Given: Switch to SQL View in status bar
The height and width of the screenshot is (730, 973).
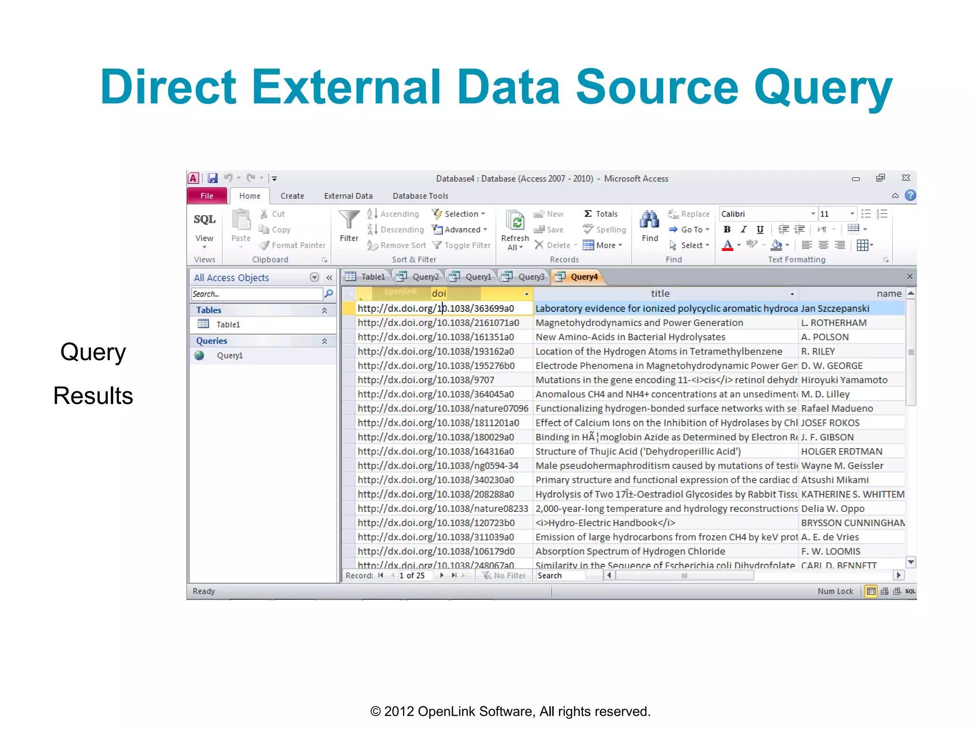Looking at the screenshot, I should (910, 591).
